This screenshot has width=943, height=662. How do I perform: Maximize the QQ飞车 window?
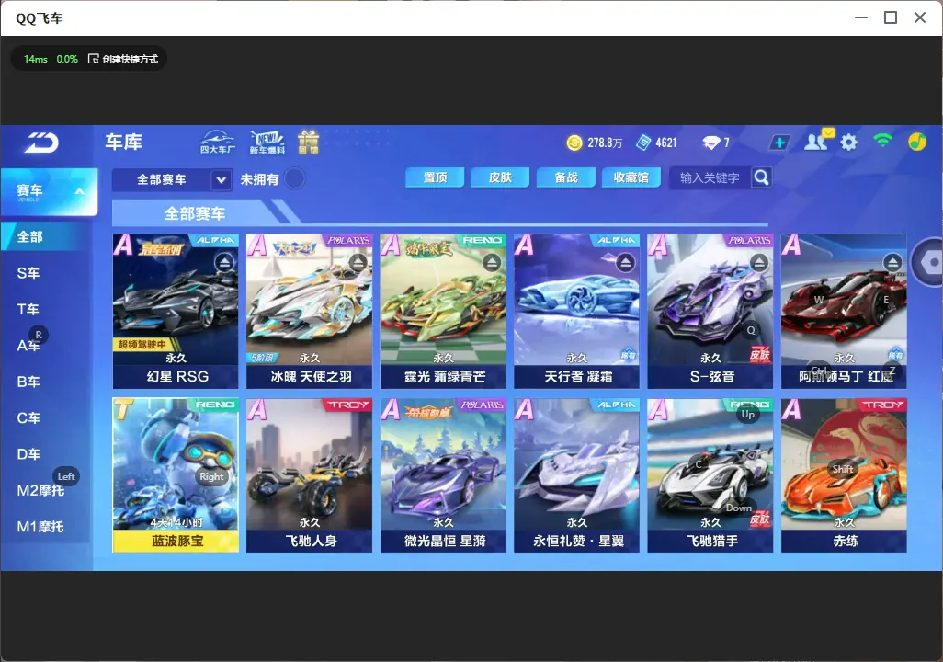pyautogui.click(x=891, y=17)
